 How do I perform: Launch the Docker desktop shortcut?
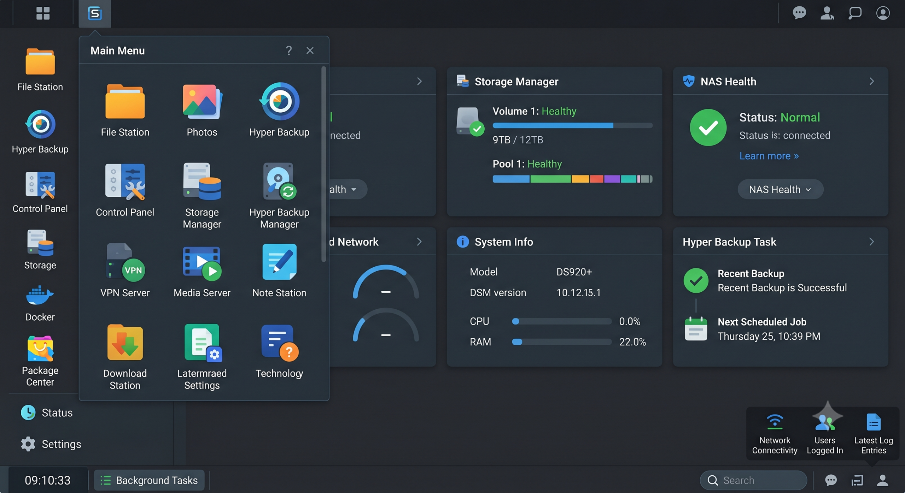click(40, 304)
